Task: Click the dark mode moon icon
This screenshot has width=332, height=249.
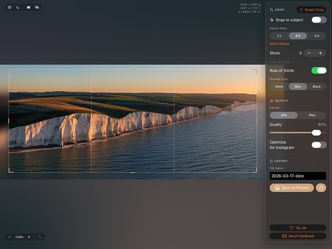Action: [18, 7]
